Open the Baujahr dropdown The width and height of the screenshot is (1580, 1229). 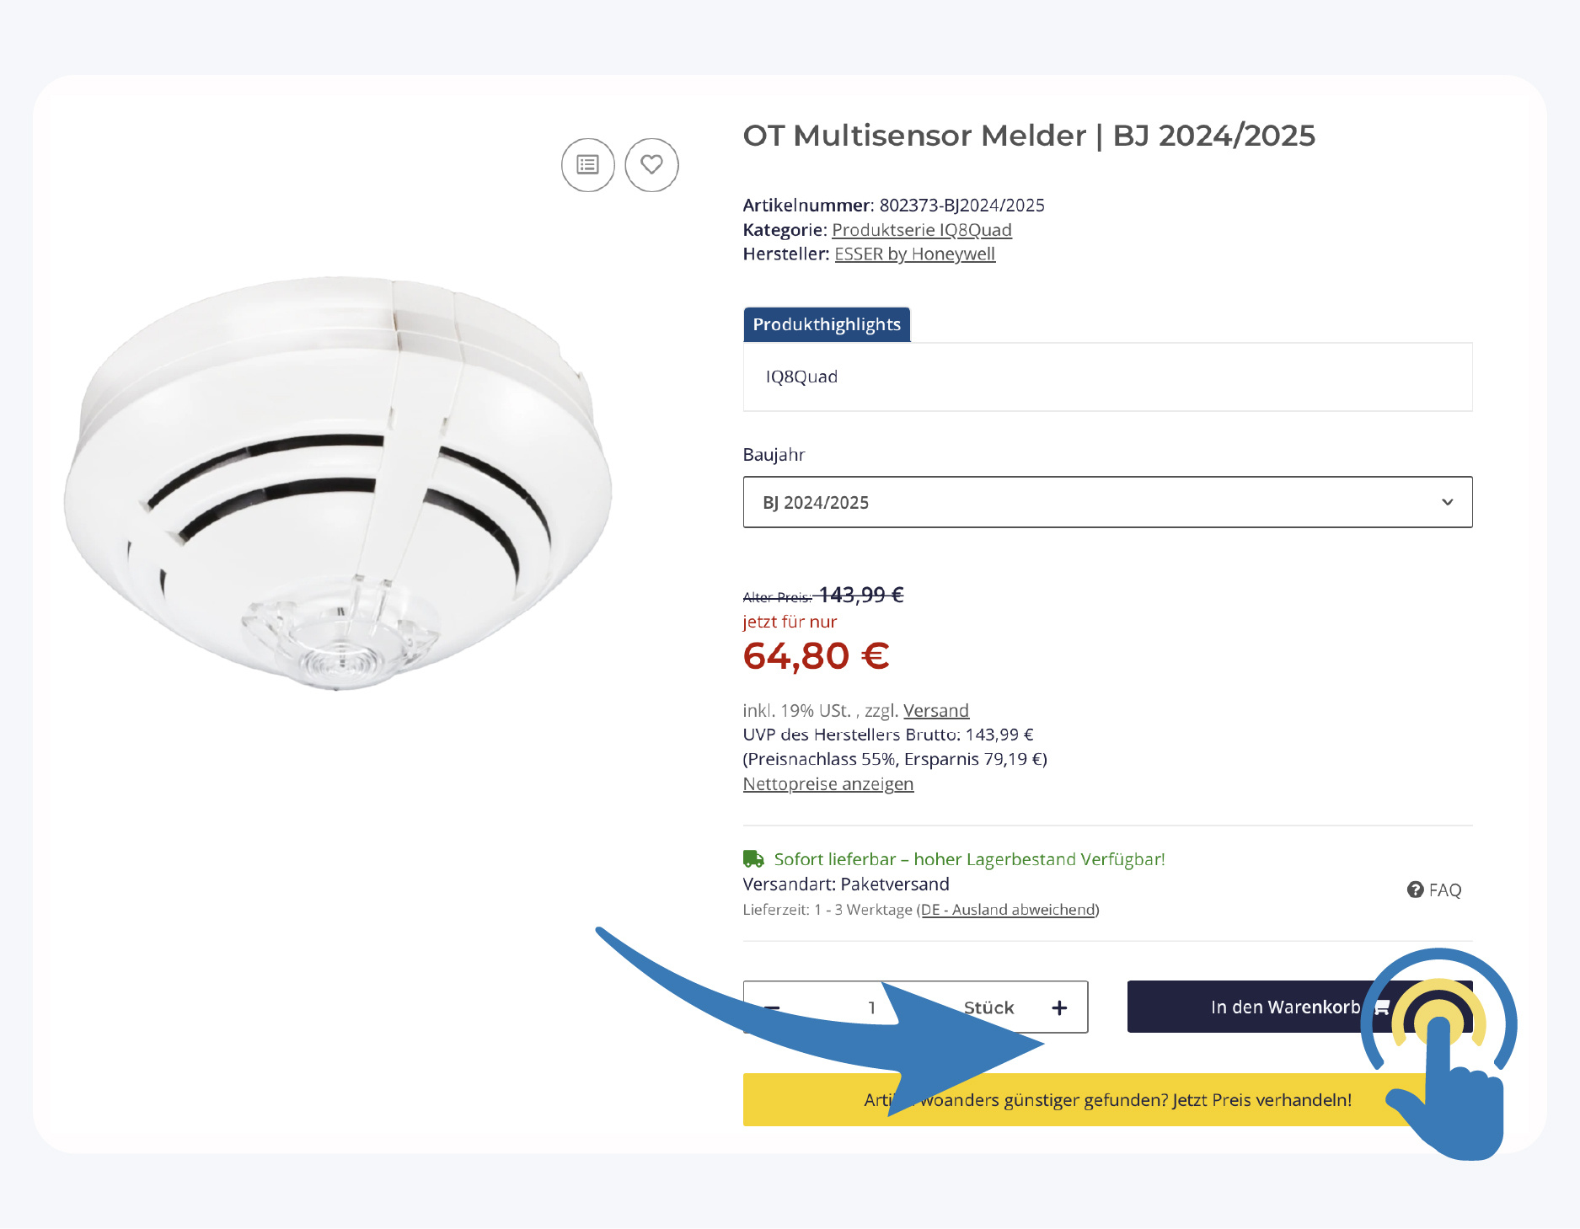1107,502
